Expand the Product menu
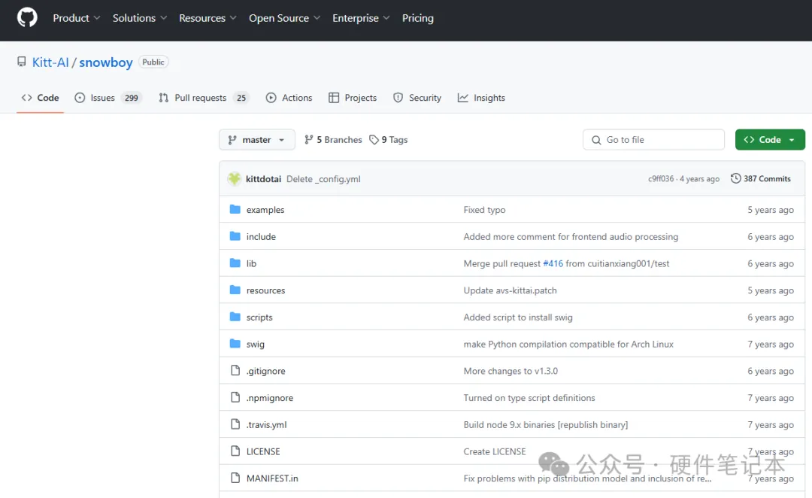 click(x=77, y=18)
